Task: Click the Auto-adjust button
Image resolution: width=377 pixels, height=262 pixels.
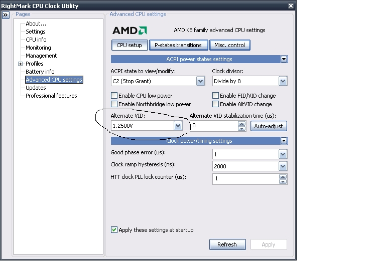Action: (269, 126)
